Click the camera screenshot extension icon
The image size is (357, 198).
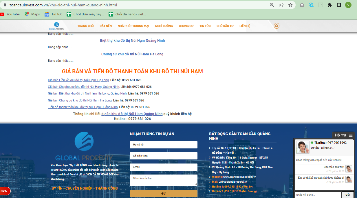tap(302, 5)
